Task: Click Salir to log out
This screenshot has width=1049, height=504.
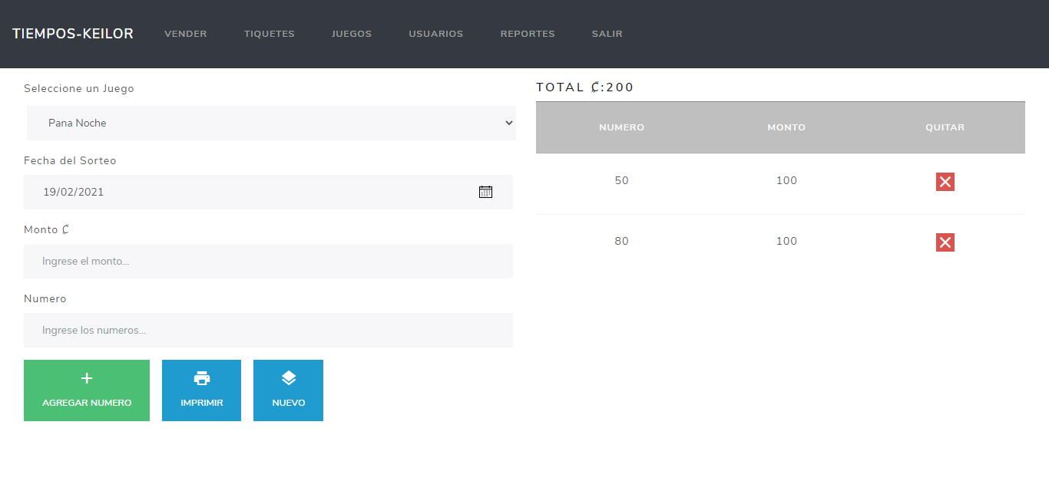Action: 607,34
